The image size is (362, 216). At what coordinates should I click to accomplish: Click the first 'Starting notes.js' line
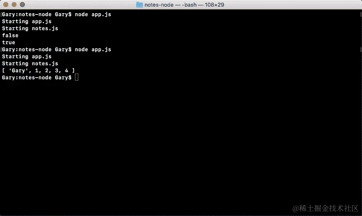30,28
